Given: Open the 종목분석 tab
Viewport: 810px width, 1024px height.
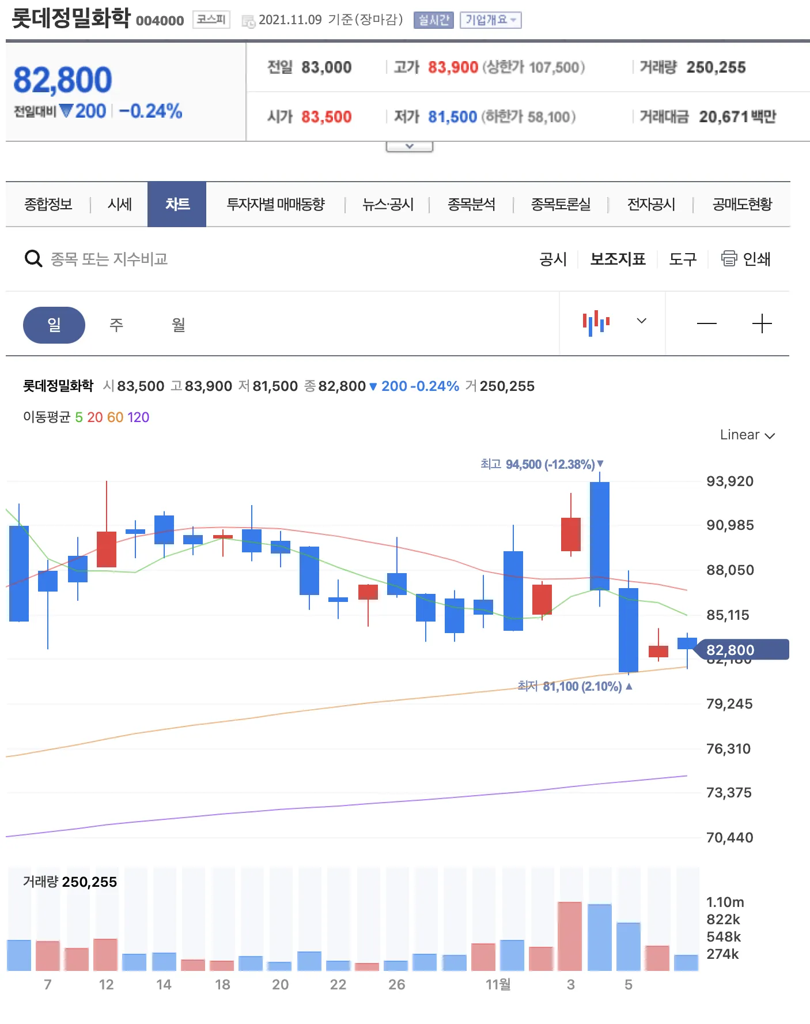Looking at the screenshot, I should 472,204.
